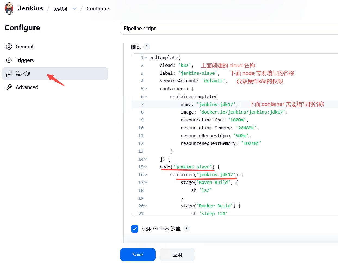Go to the Triggers section
Viewport: 338px width, 263px height.
55,60
